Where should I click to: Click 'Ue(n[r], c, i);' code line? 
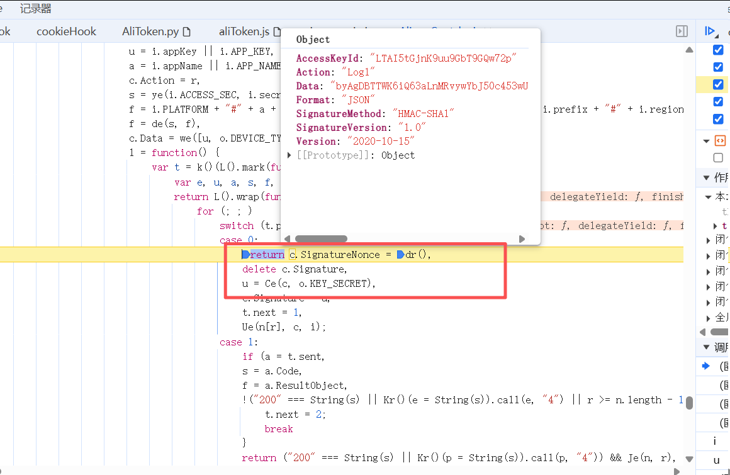tap(284, 327)
